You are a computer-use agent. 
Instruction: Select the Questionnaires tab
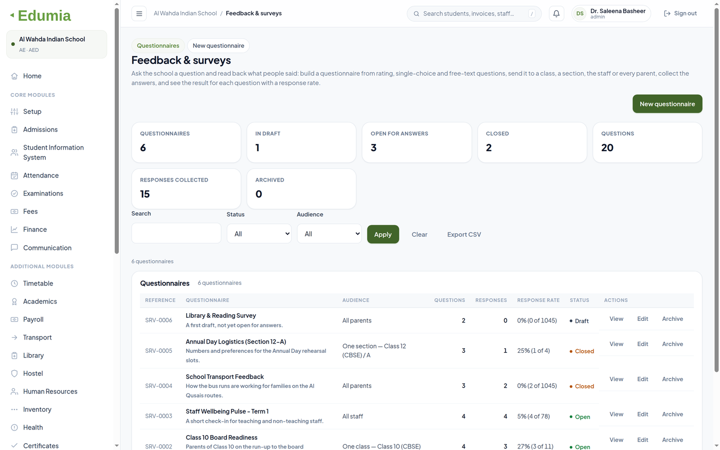click(x=158, y=46)
